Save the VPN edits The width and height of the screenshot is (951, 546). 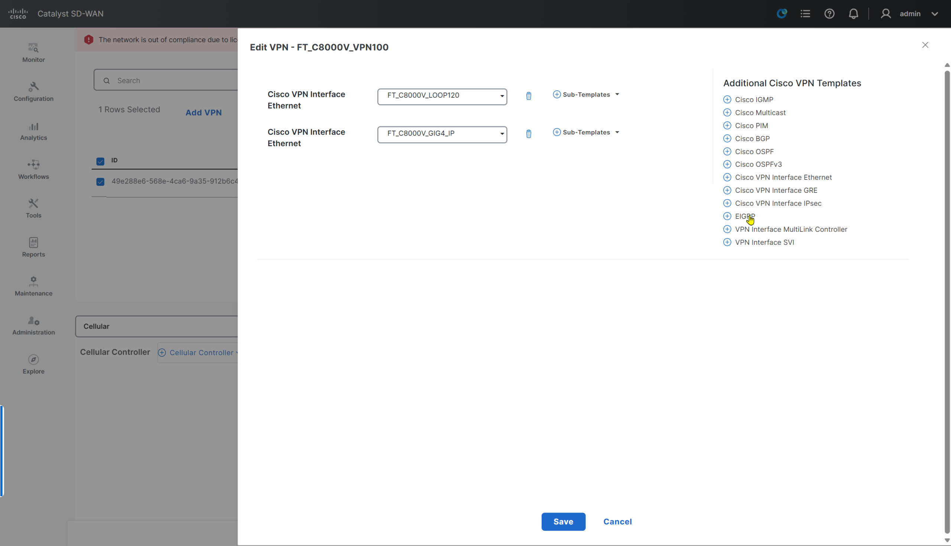563,521
